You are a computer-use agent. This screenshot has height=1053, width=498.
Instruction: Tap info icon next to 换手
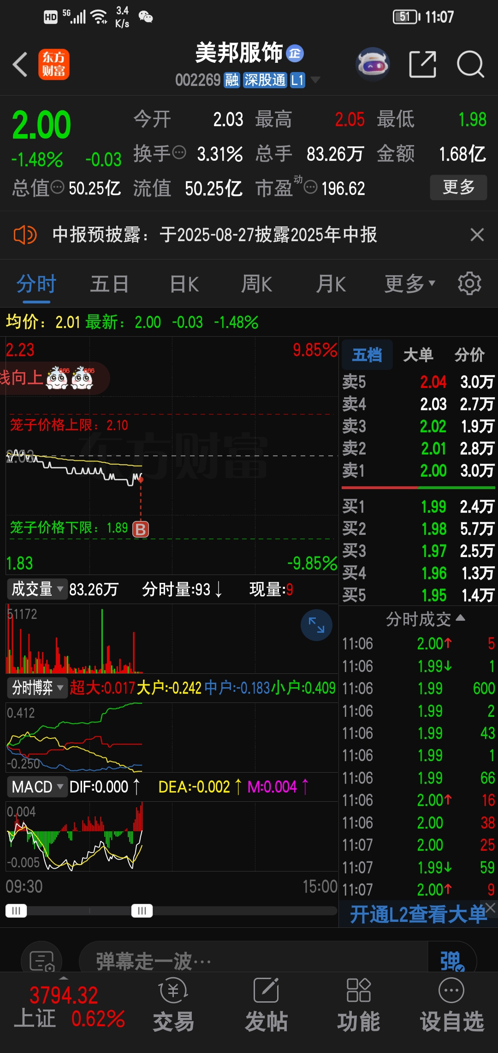(179, 152)
